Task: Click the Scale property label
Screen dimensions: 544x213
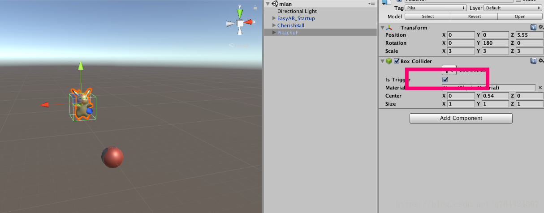Action: [392, 51]
